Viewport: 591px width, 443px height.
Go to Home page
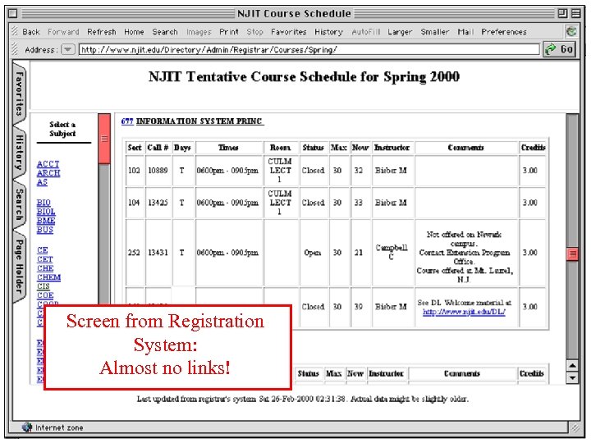pos(134,32)
